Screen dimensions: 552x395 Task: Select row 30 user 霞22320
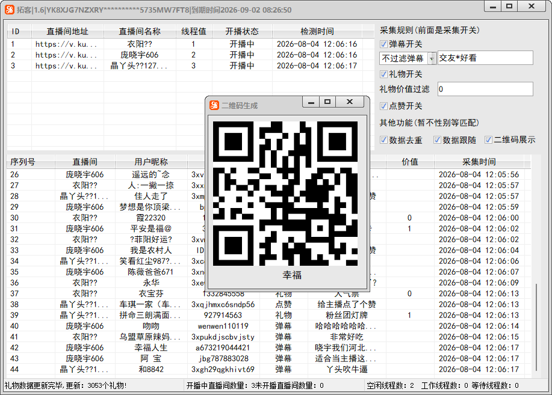pos(150,218)
